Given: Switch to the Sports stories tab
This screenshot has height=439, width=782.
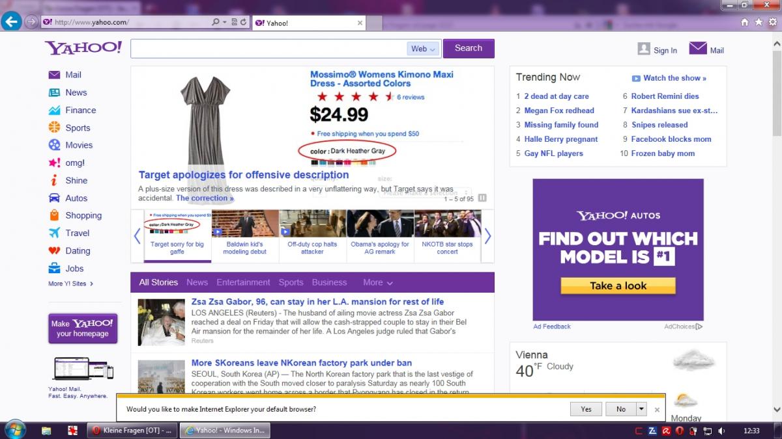Looking at the screenshot, I should (291, 282).
